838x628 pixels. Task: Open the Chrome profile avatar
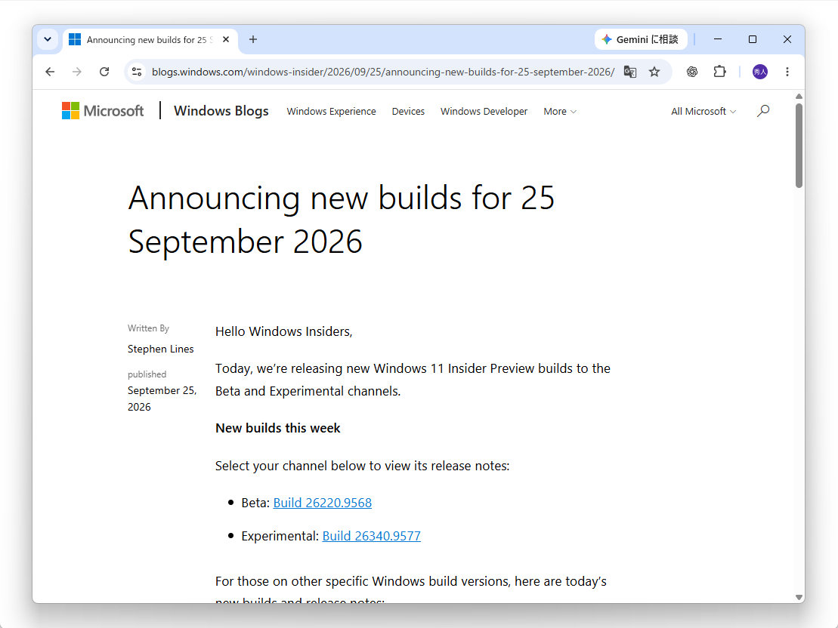[x=760, y=72]
